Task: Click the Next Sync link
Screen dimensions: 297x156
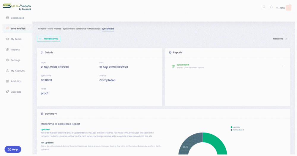Action: pyautogui.click(x=280, y=39)
